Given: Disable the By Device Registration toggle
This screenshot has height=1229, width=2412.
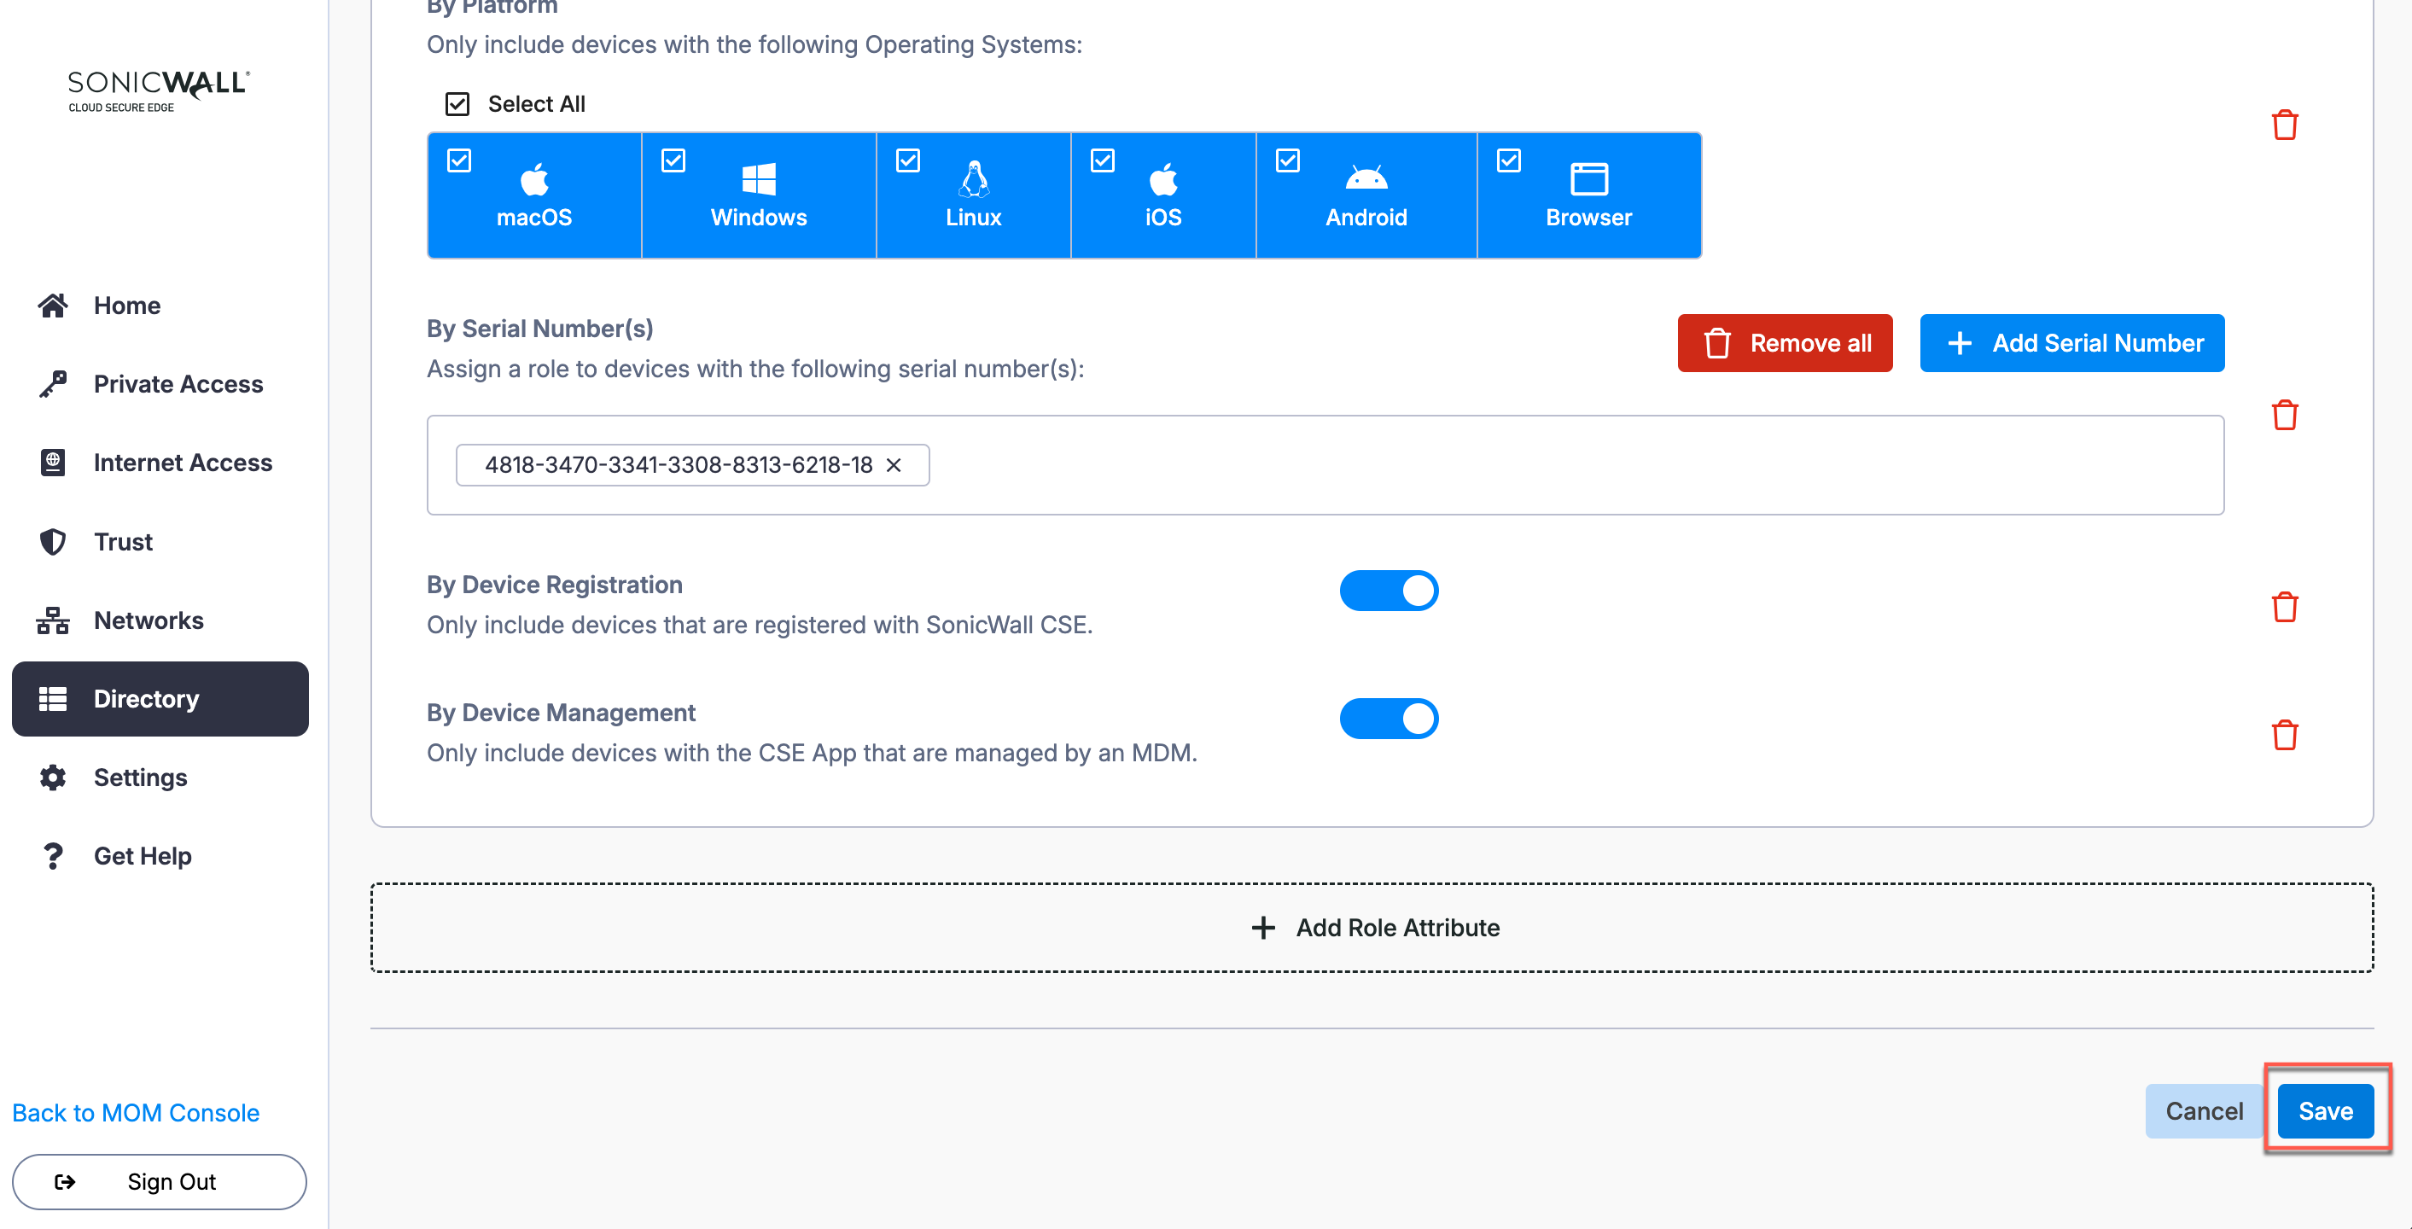Looking at the screenshot, I should 1389,591.
